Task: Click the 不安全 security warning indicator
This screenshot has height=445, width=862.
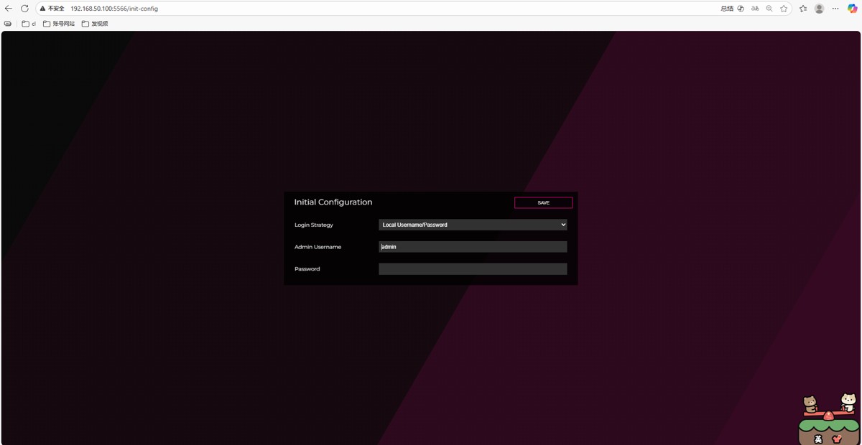Action: click(x=52, y=9)
